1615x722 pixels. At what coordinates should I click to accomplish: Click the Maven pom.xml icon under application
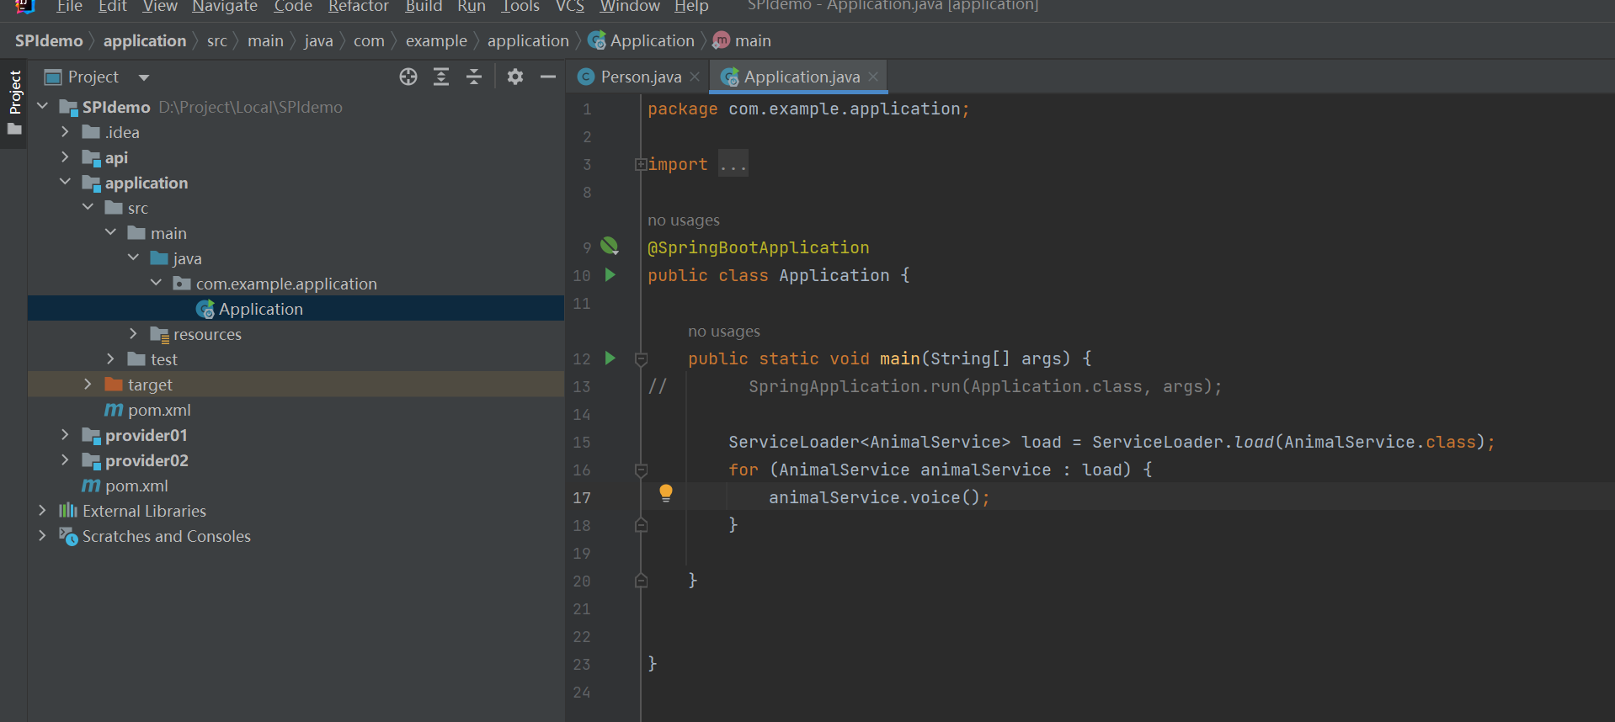tap(114, 410)
